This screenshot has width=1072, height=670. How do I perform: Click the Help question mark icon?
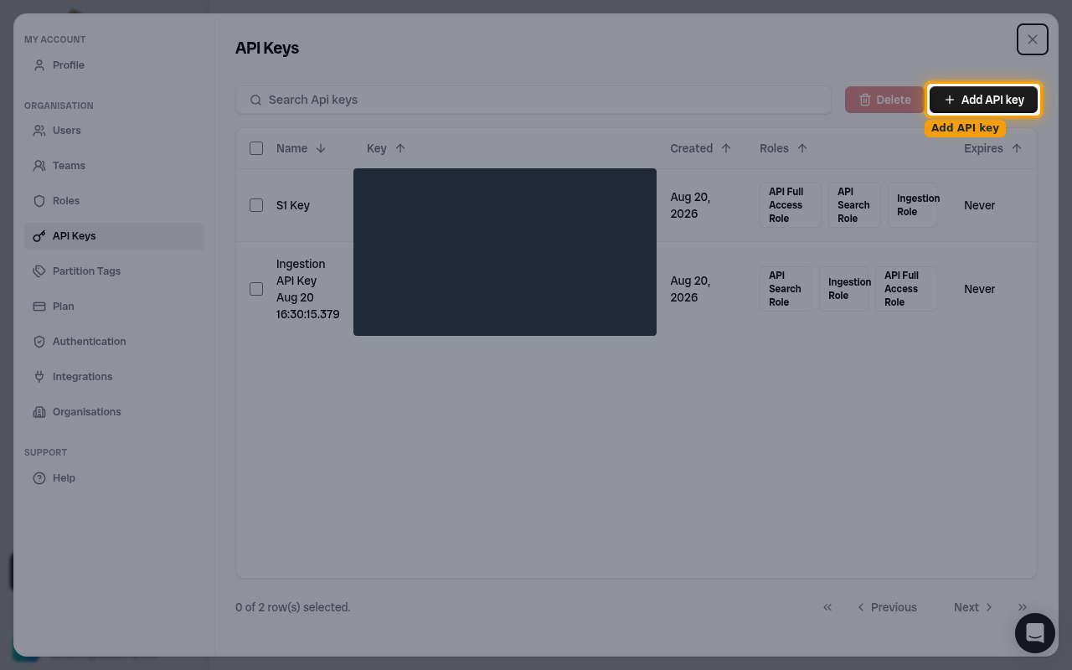[x=39, y=478]
